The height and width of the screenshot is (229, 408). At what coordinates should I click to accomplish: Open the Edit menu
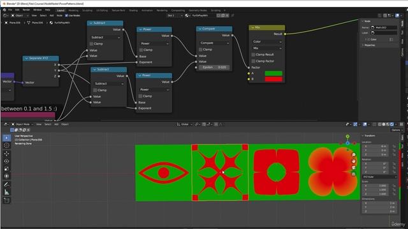tap(17, 10)
